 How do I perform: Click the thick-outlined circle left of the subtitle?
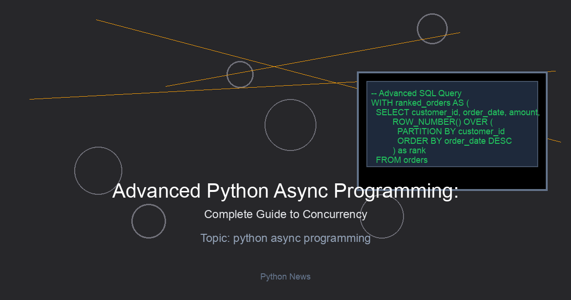coord(148,221)
